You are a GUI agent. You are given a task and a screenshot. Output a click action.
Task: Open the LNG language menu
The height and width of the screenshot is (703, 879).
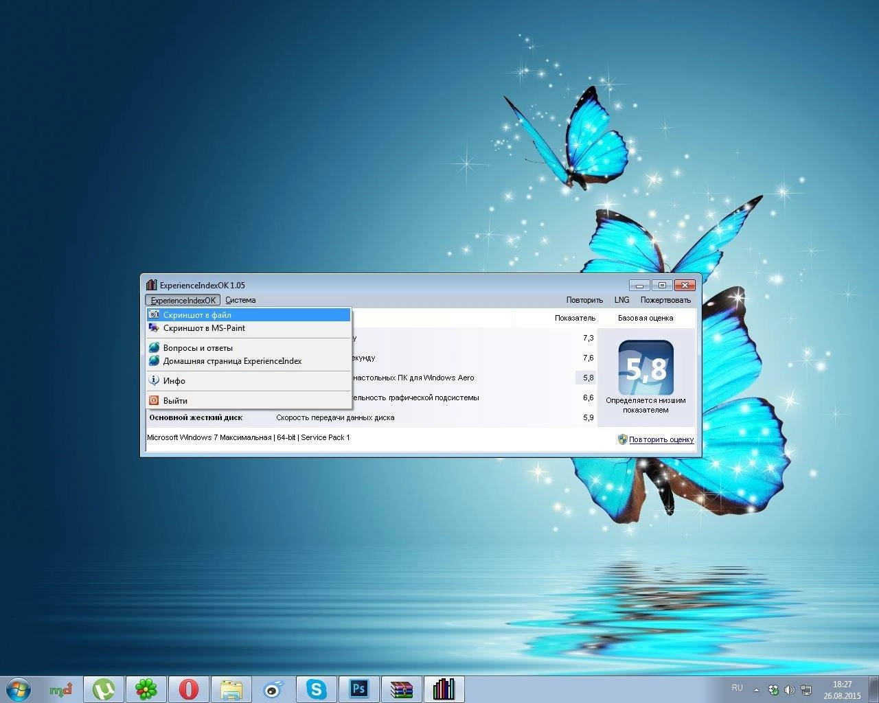[x=621, y=300]
